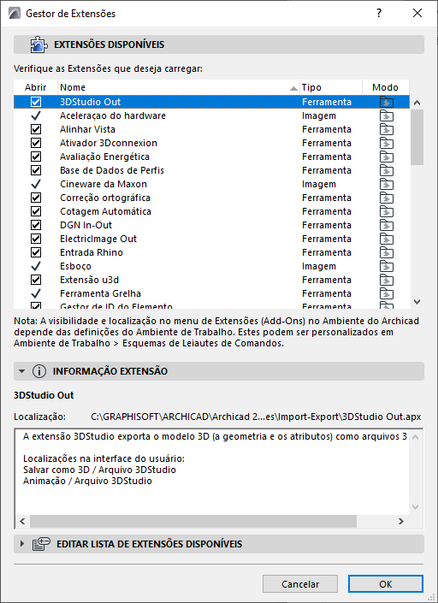Click 'Salvar como 3D / Arquivo 3DStudio' line
Screen dimensions: 438x603
(x=99, y=470)
